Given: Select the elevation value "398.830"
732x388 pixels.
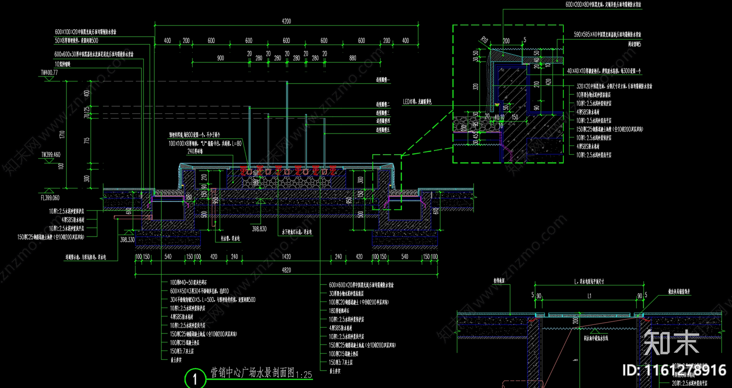Looking at the screenshot, I should [x=259, y=229].
